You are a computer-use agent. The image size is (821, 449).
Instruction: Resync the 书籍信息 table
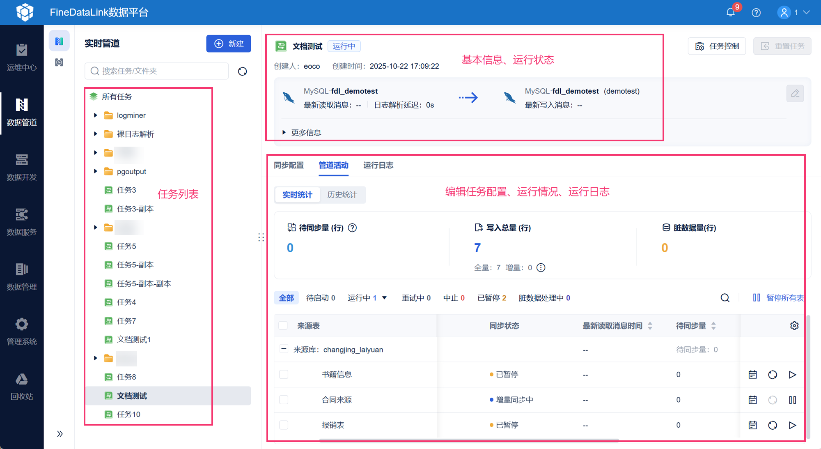point(773,375)
